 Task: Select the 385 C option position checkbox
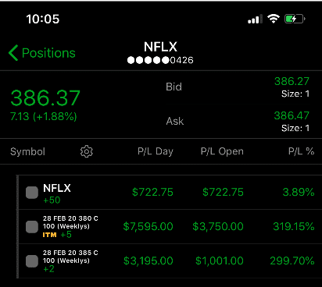(32, 261)
